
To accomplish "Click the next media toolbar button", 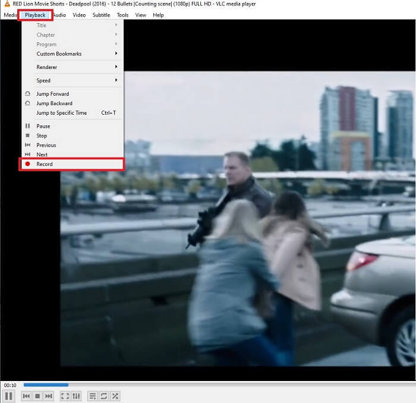I will click(49, 396).
